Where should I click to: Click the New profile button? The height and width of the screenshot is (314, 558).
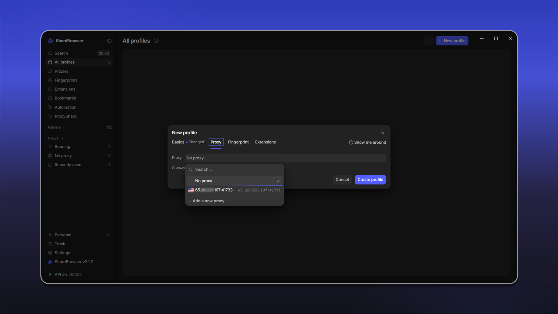click(452, 41)
